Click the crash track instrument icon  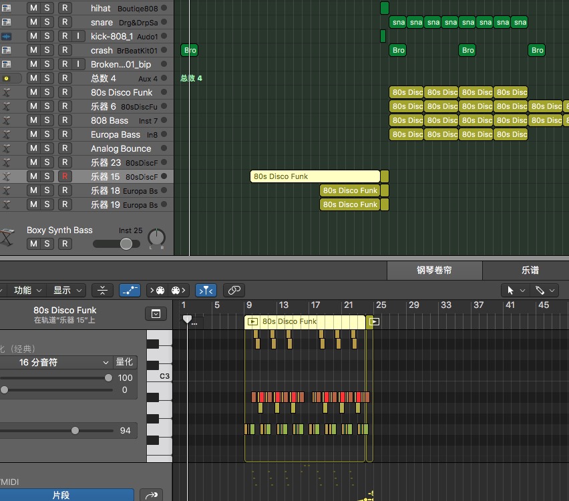coord(6,50)
